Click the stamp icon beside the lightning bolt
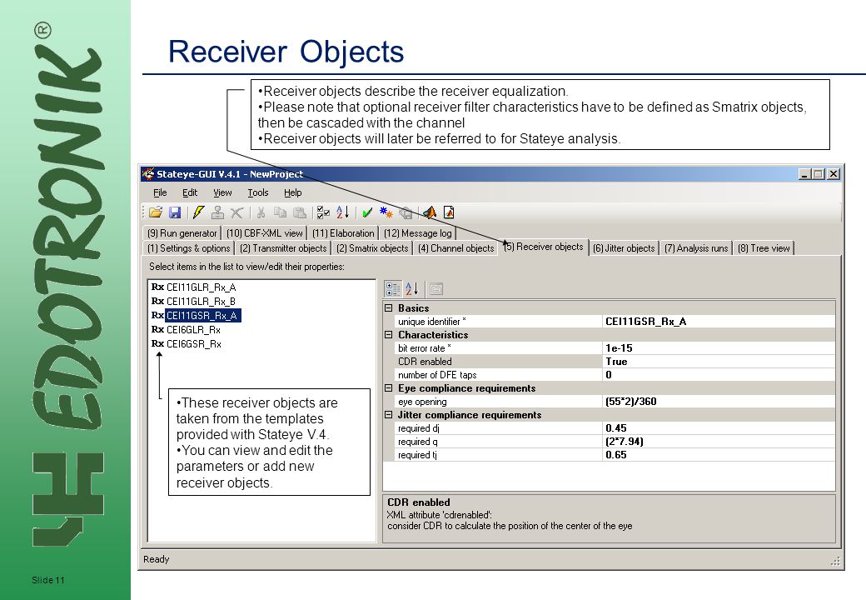Image resolution: width=866 pixels, height=600 pixels. (x=217, y=212)
